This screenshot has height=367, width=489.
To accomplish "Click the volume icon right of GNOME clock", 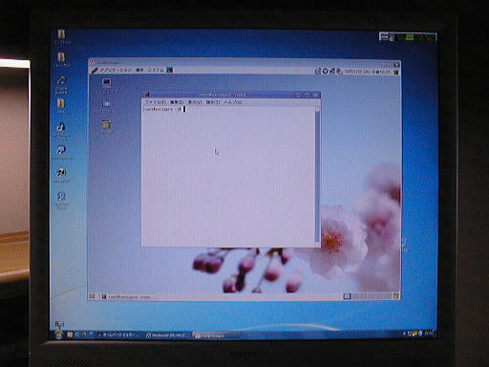I will tap(396, 73).
